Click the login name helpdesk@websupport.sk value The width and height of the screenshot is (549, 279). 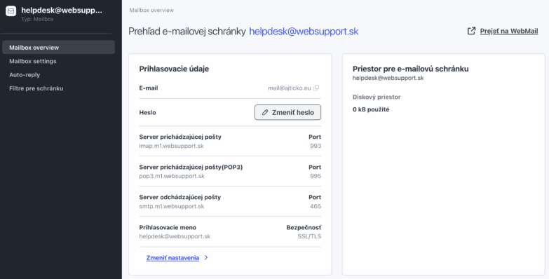pos(175,236)
